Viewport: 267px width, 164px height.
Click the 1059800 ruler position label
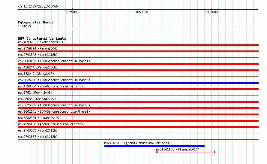(x=72, y=12)
